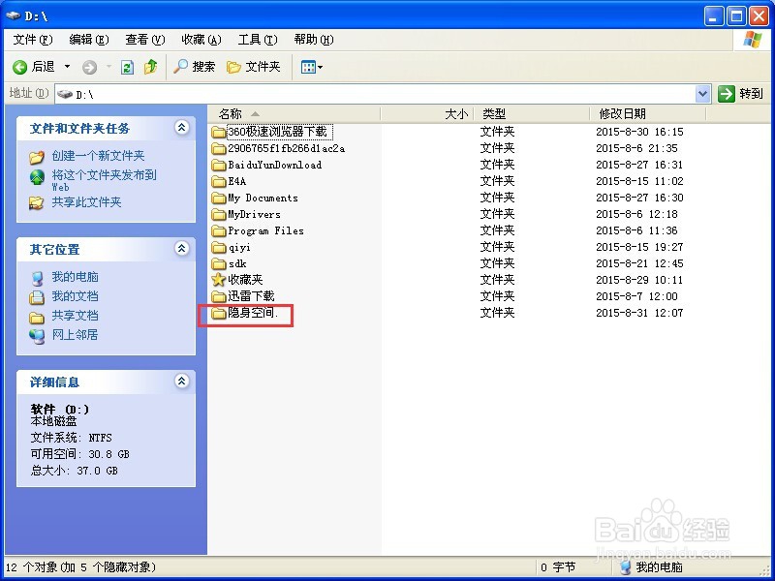
Task: Open the 查看(V) menu
Action: click(144, 40)
